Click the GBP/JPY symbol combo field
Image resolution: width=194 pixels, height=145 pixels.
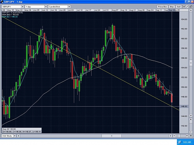coord(11,7)
